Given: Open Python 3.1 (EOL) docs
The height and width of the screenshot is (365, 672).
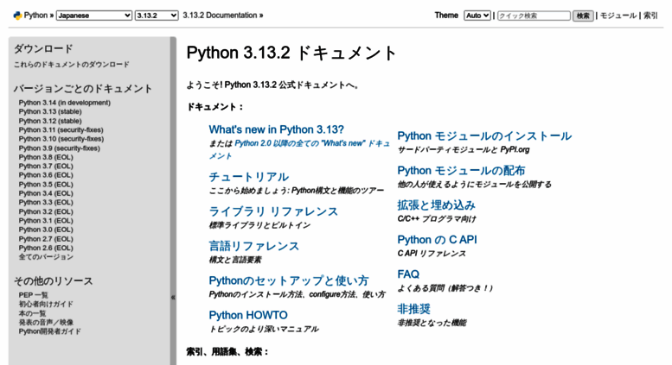Looking at the screenshot, I should tap(46, 221).
